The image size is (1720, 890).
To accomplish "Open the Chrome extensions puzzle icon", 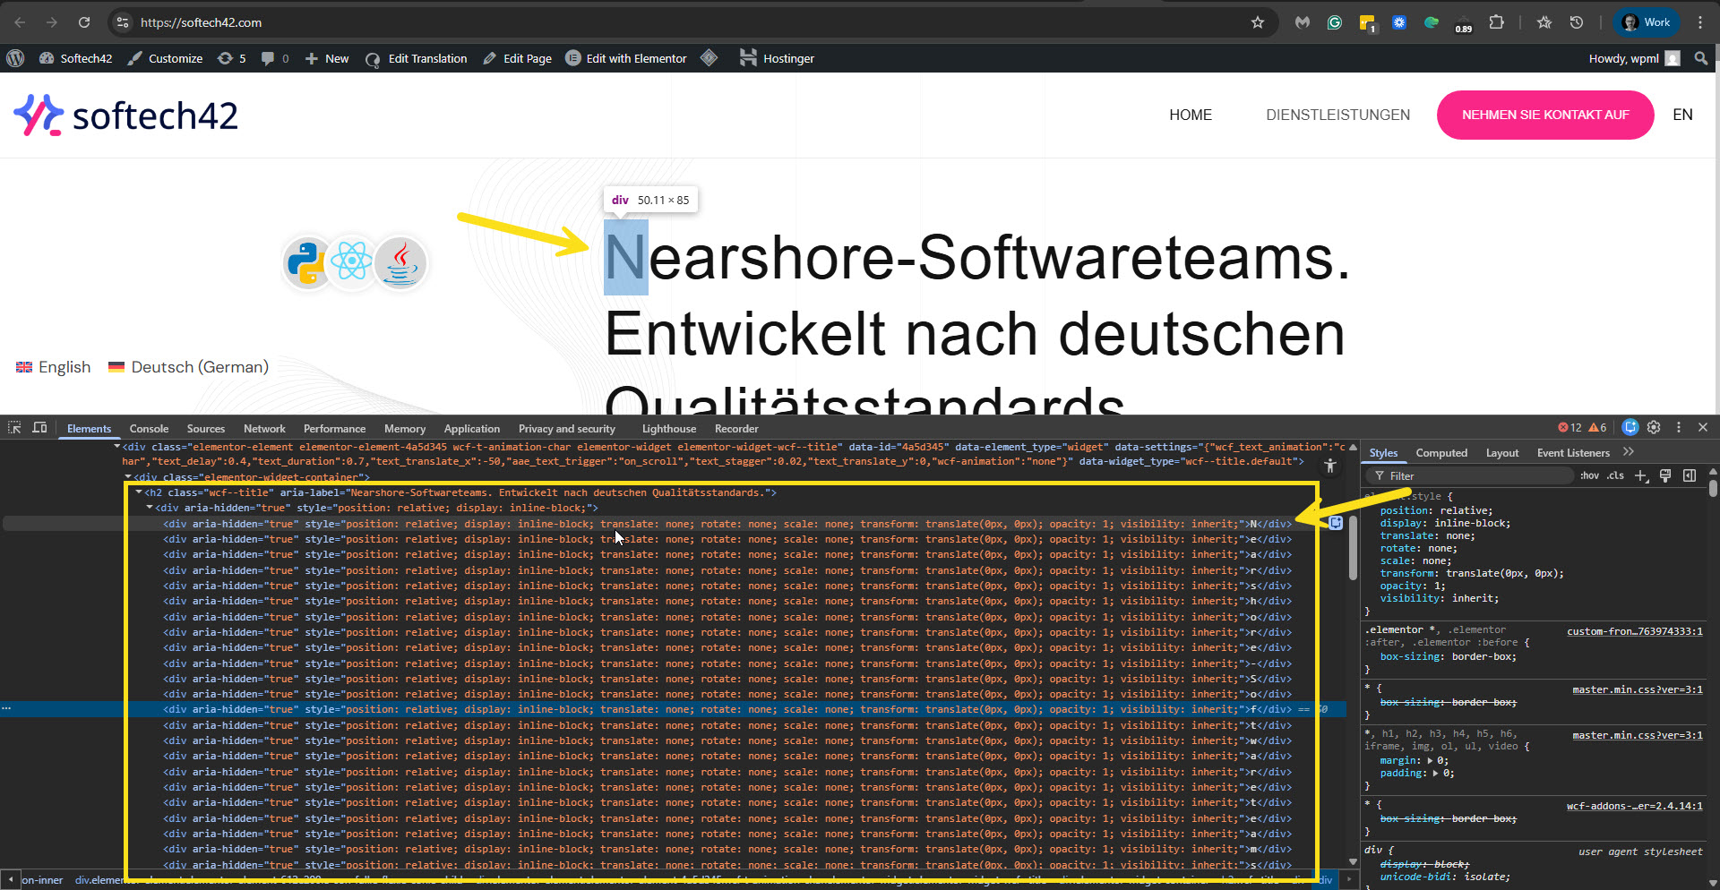I will click(1496, 22).
